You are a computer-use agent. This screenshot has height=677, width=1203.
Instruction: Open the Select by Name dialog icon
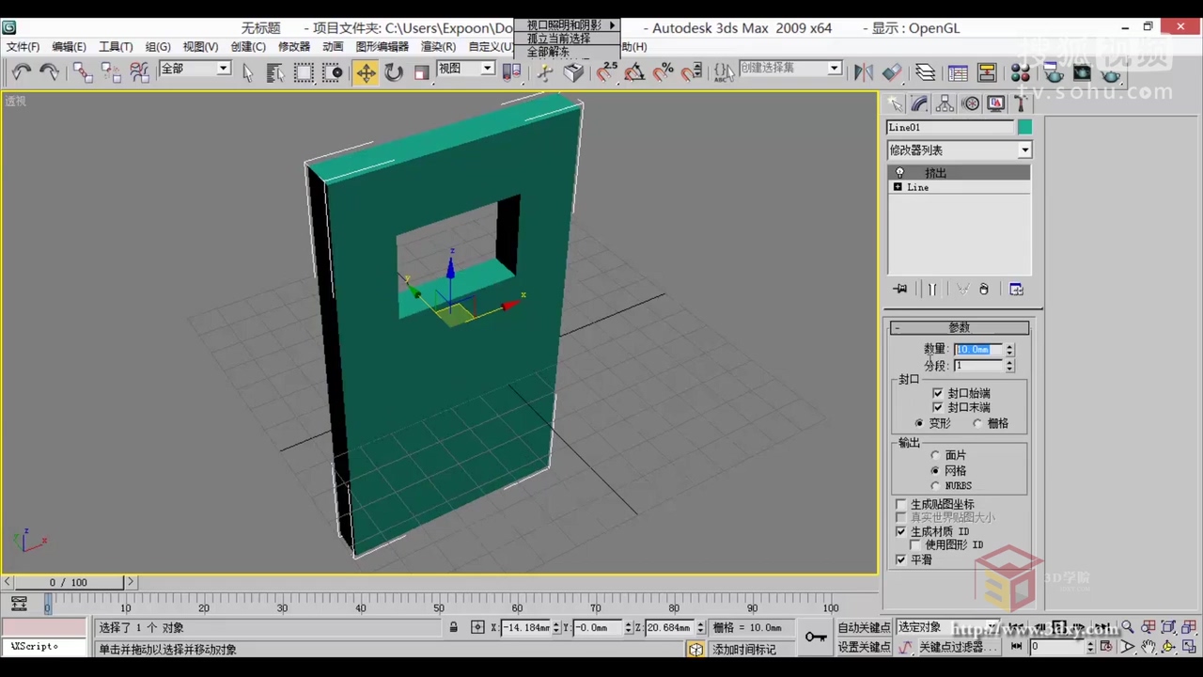[274, 72]
